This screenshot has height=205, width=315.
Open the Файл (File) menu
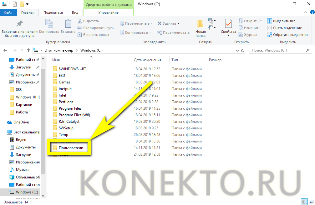(8, 12)
